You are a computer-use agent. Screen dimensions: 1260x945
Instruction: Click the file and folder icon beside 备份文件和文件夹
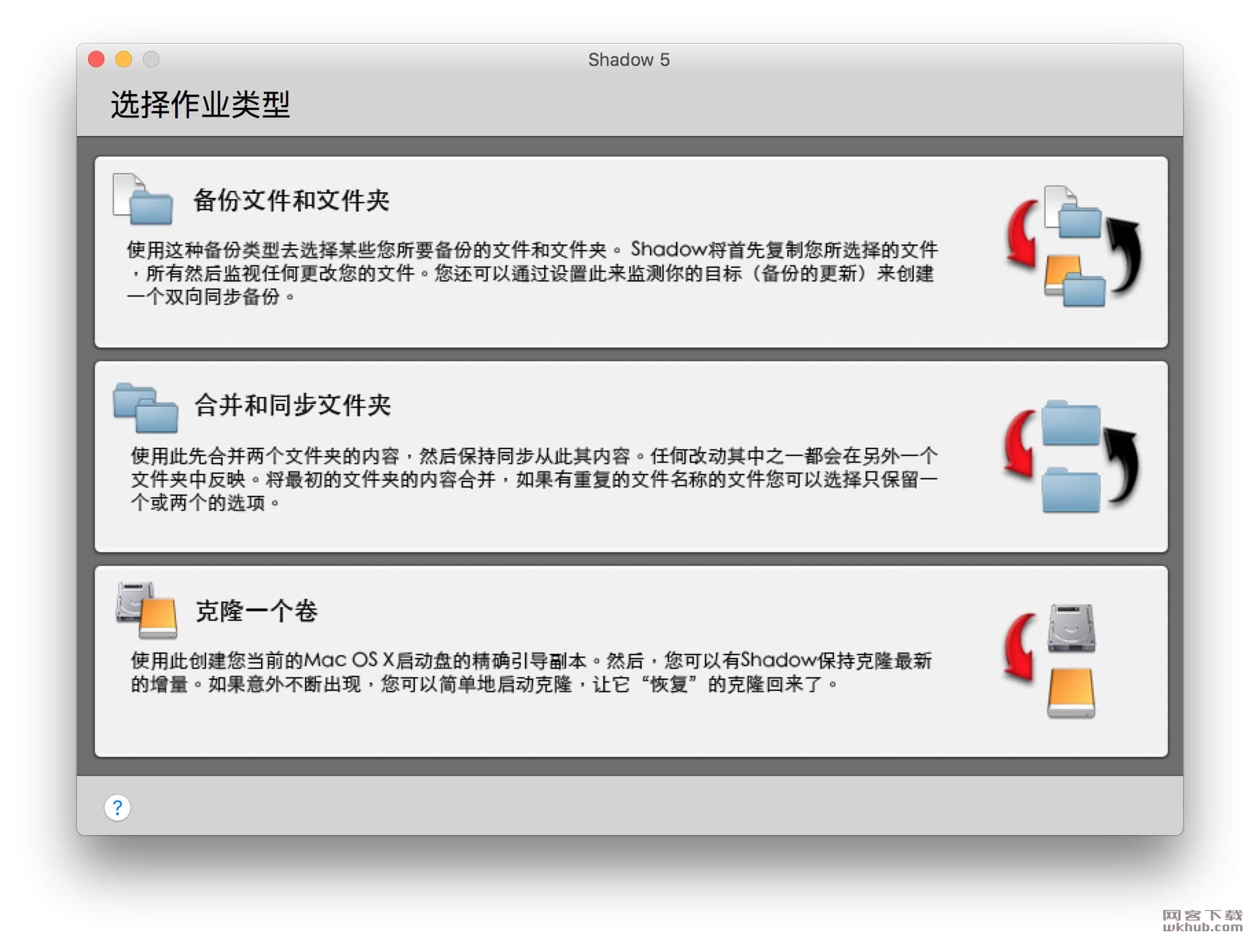[142, 199]
